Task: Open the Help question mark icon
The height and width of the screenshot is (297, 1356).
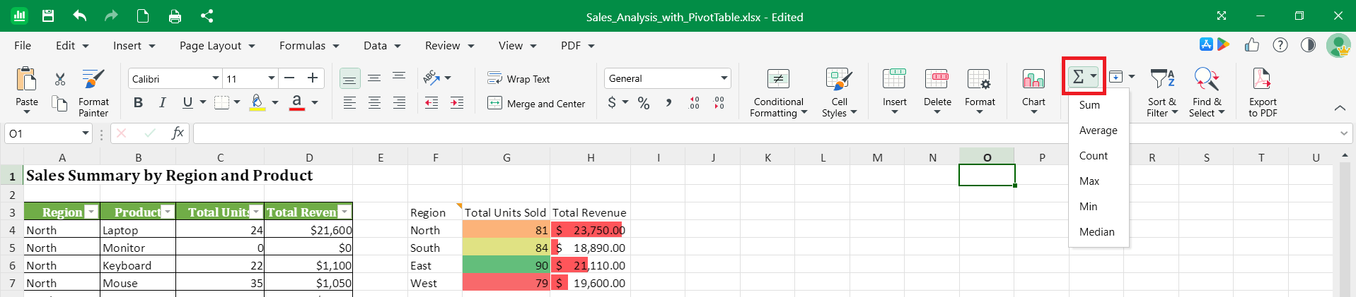Action: [1280, 45]
